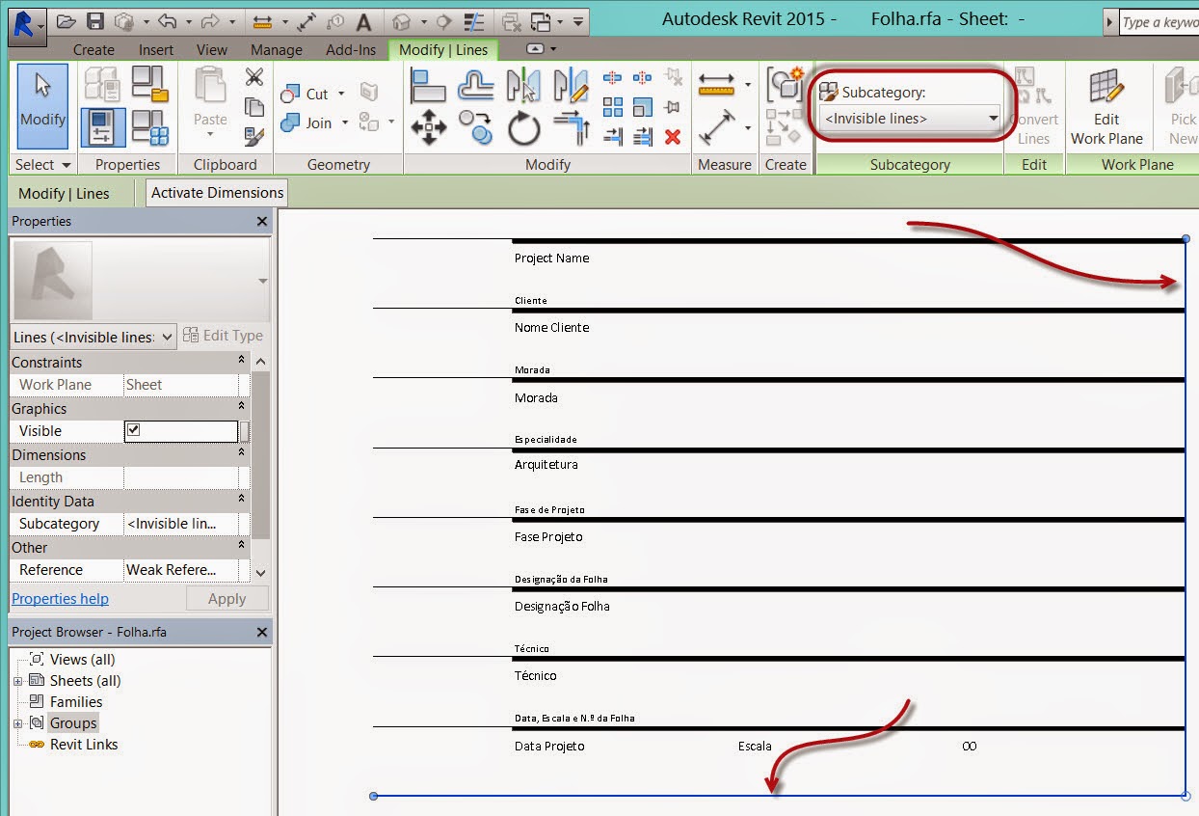Select the Rotate tool
Image resolution: width=1199 pixels, height=816 pixels.
point(523,126)
